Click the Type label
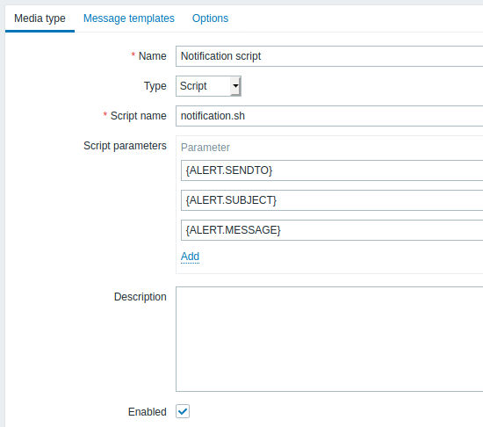Viewport: 483px width, 427px height. [155, 86]
